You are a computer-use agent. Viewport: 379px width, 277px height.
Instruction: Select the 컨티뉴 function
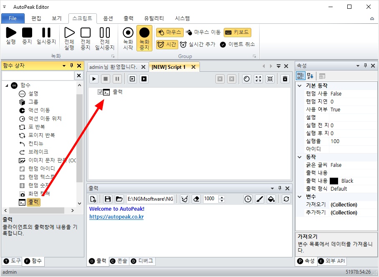coord(36,144)
